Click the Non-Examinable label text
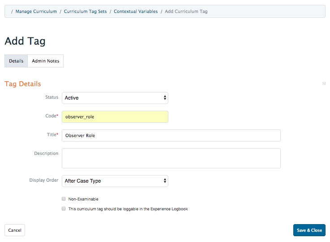Image resolution: width=330 pixels, height=242 pixels. (83, 199)
